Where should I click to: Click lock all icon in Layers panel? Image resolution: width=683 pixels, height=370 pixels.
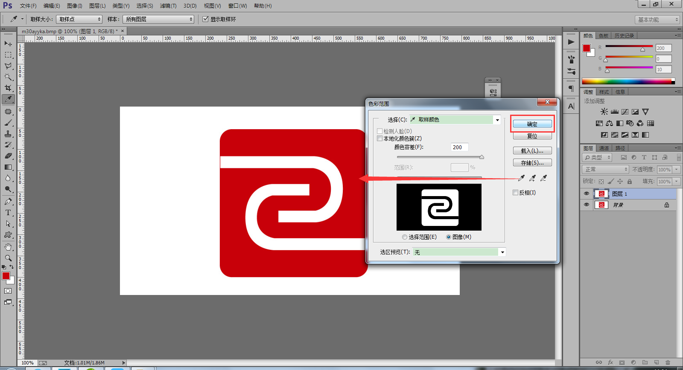point(630,182)
